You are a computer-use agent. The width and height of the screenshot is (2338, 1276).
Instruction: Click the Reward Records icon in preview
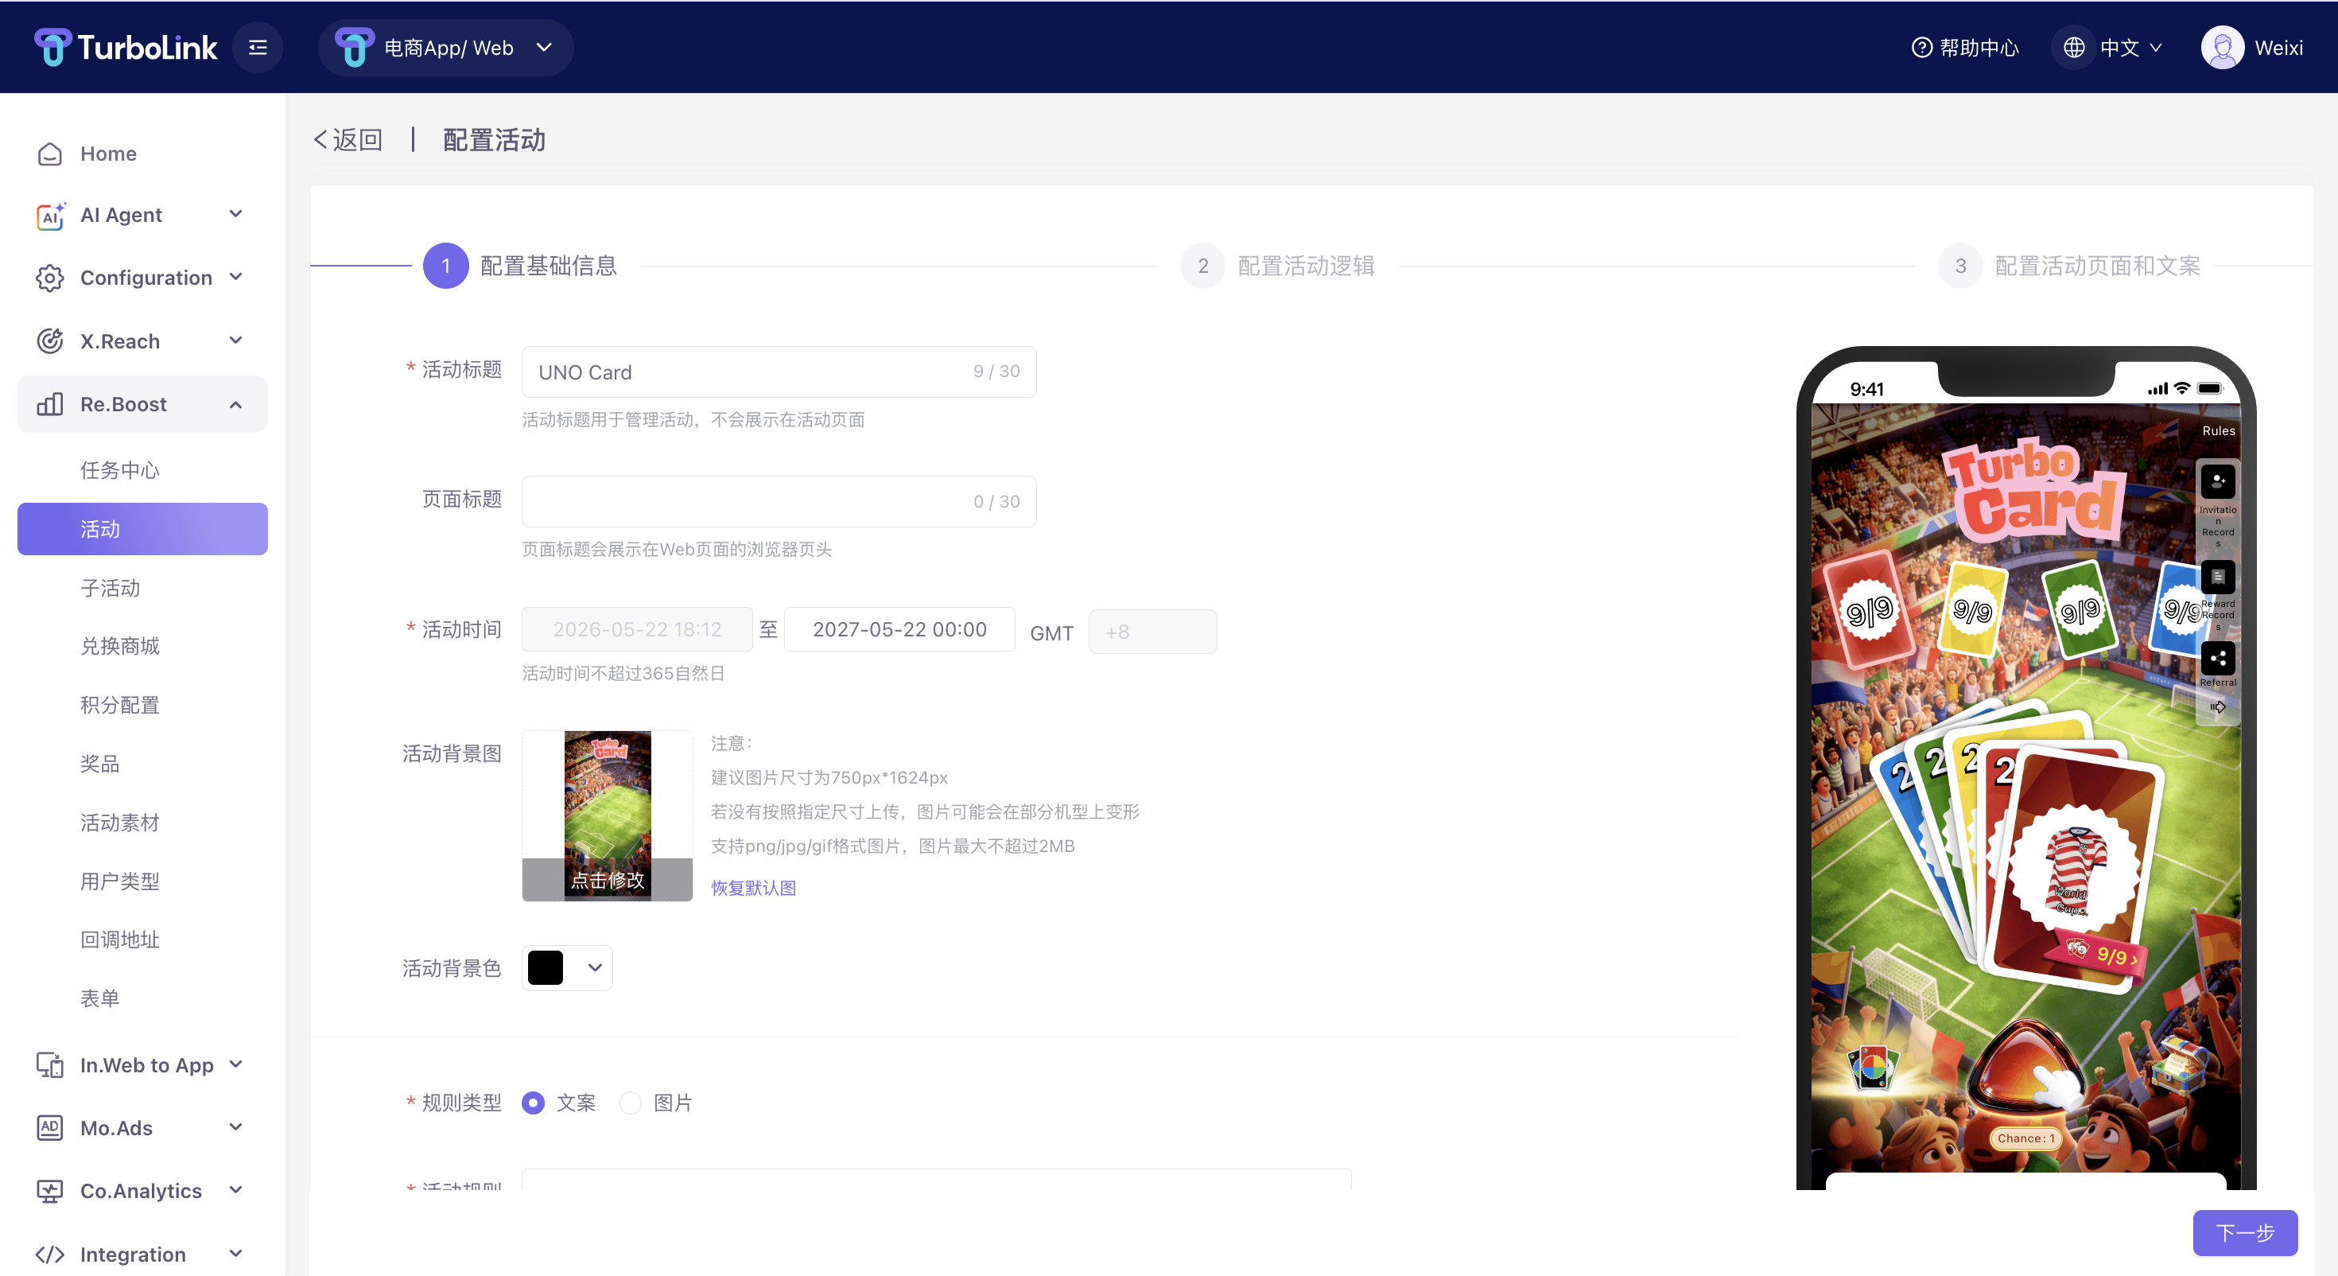[x=2217, y=577]
